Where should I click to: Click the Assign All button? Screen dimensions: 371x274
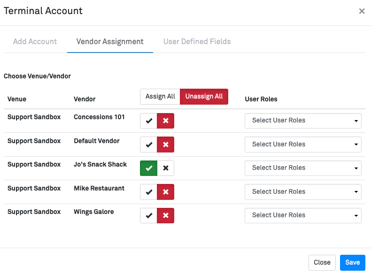point(160,97)
